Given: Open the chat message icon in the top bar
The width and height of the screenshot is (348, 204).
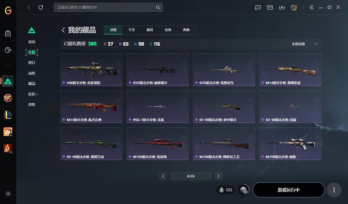Looking at the screenshot, I should (258, 8).
